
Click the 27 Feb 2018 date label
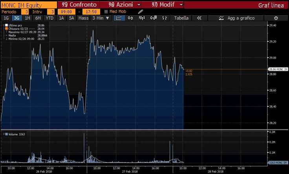tap(130, 172)
